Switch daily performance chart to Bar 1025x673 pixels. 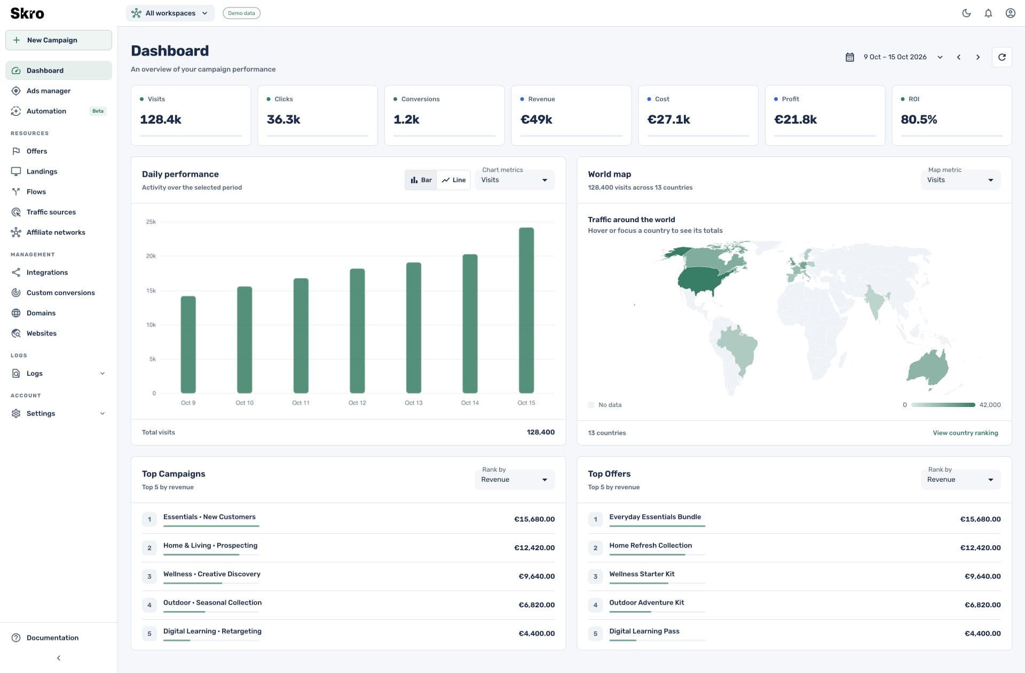pyautogui.click(x=421, y=180)
